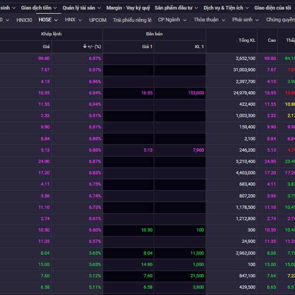
Task: Click the Cao column header
Action: [x=271, y=40]
